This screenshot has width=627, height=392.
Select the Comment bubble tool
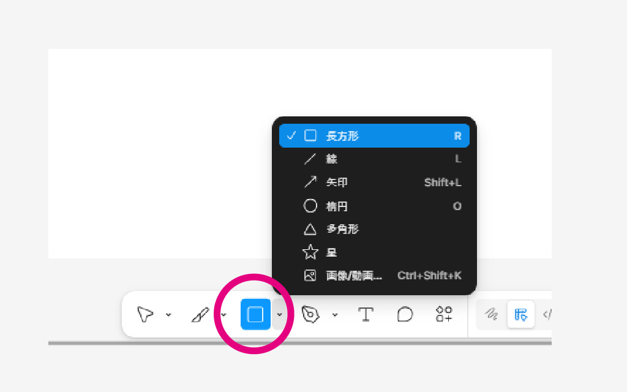[405, 315]
